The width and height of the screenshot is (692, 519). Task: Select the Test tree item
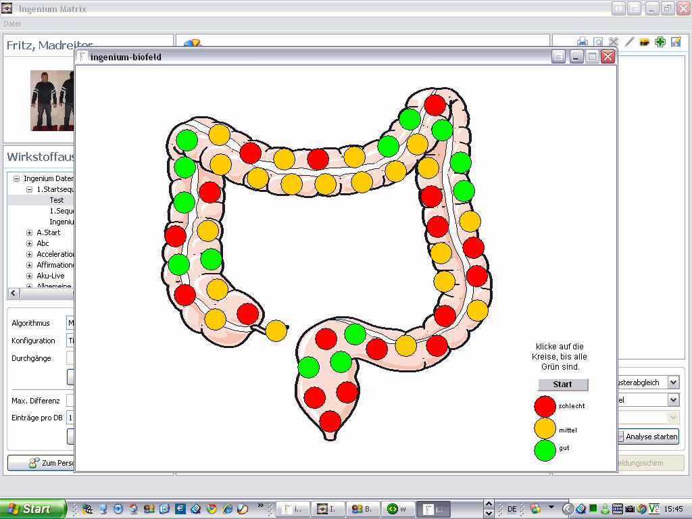pyautogui.click(x=57, y=200)
